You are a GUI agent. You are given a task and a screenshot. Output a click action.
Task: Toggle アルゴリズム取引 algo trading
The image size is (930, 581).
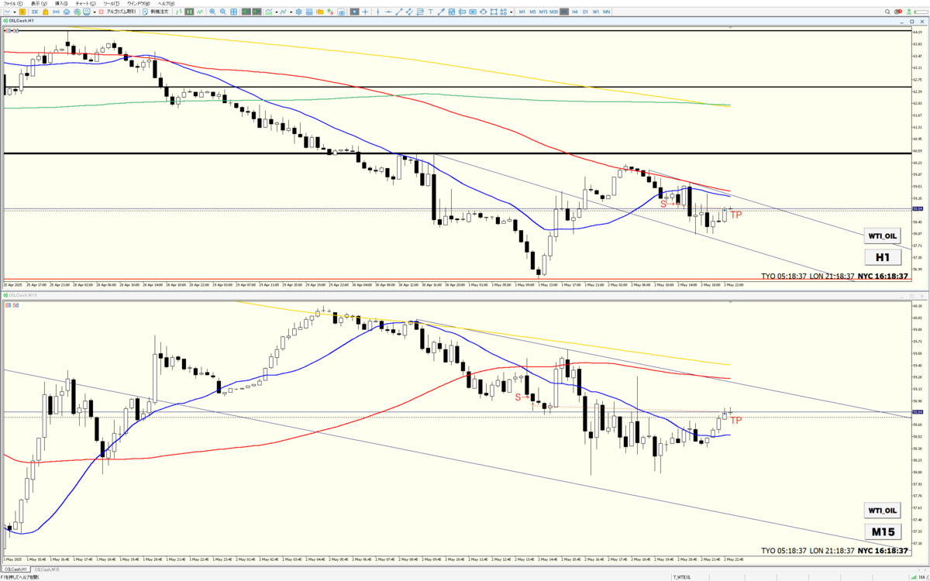119,12
